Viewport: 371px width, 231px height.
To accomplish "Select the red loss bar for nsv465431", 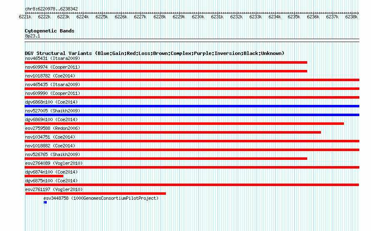I will coord(166,62).
